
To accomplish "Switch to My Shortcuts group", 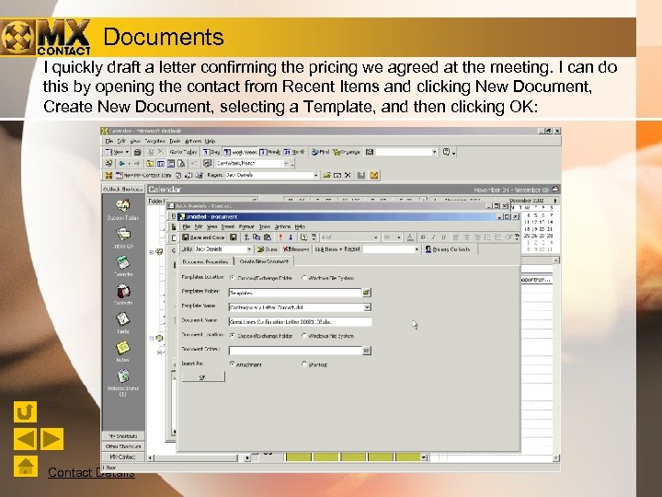I will (123, 435).
